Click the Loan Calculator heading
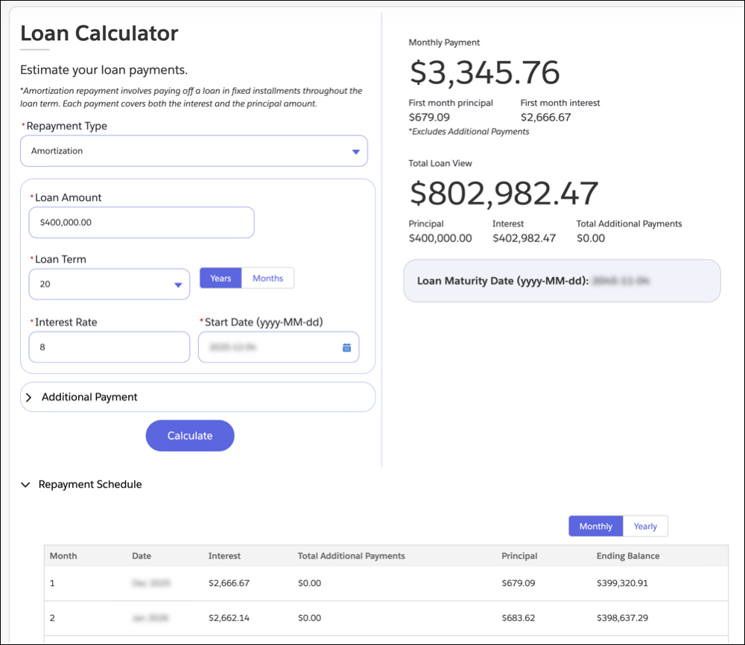The width and height of the screenshot is (745, 645). click(99, 34)
